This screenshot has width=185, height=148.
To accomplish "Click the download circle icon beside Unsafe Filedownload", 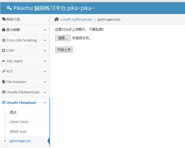I will [4, 92].
